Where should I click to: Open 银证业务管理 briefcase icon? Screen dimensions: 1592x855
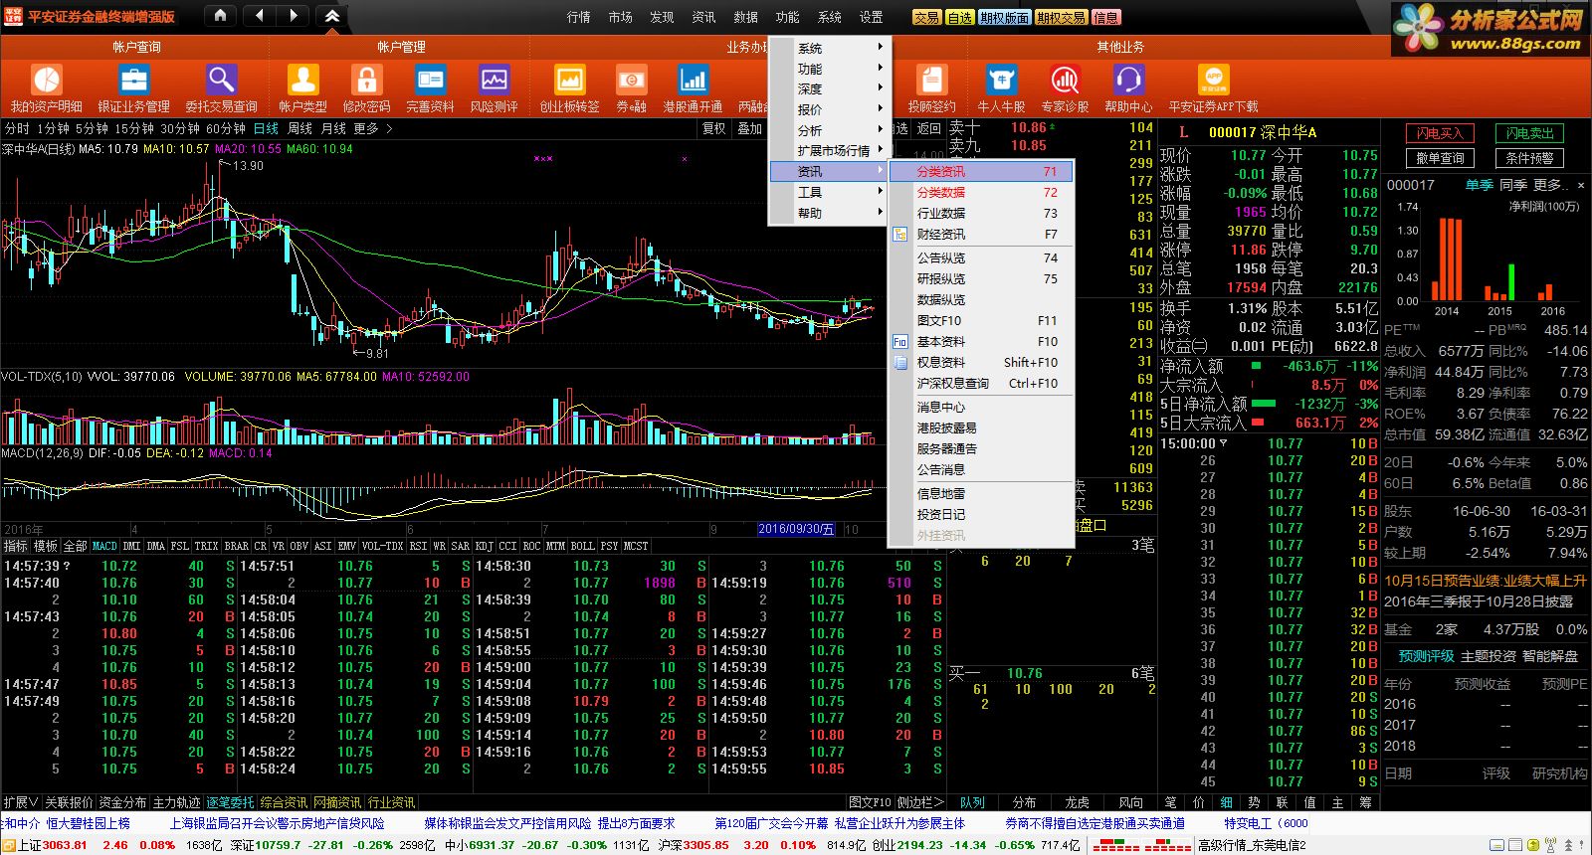133,81
